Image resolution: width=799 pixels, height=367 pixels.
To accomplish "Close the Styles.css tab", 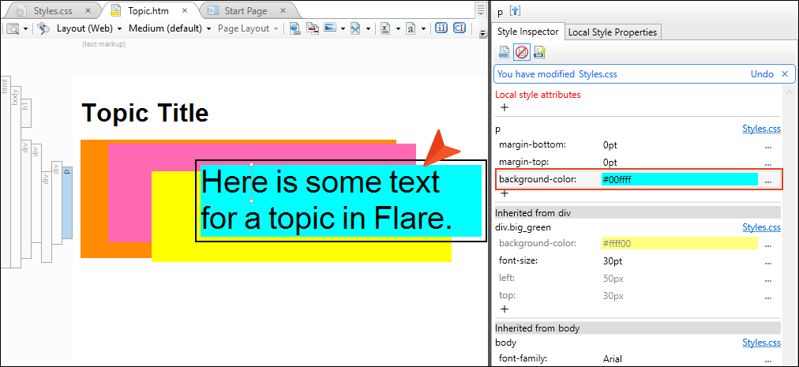I will click(88, 10).
